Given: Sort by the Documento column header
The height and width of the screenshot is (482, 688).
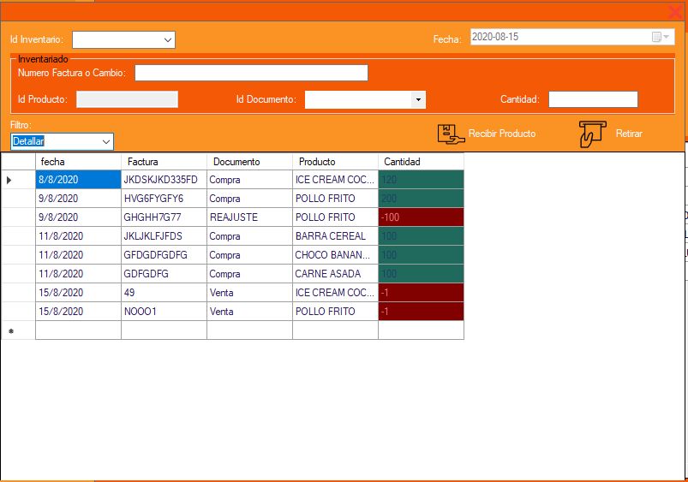Looking at the screenshot, I should (249, 162).
